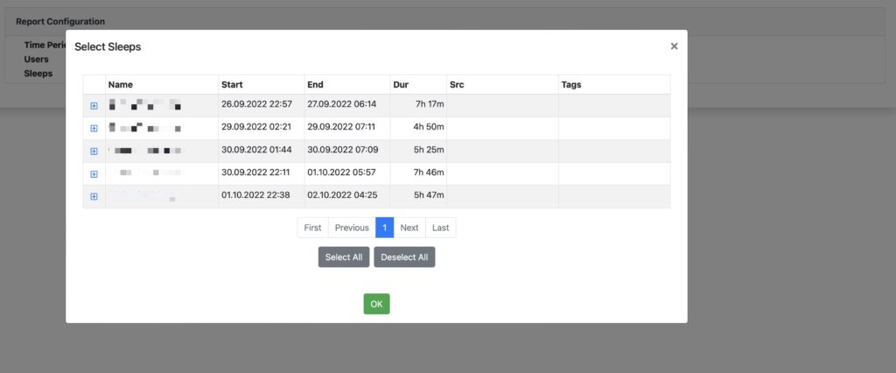This screenshot has width=896, height=373.
Task: Expand the sleep row starting 30.09.2022 01:44
Action: click(x=94, y=151)
